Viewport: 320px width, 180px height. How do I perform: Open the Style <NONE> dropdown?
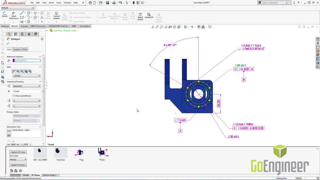[26, 76]
